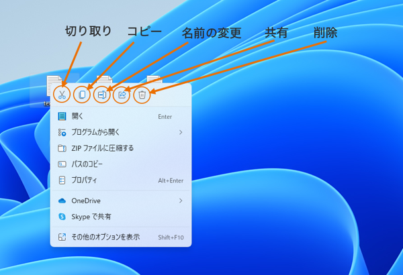Click the path icon beside パスのコピー
Viewport: 403px width, 275px height.
[x=62, y=164]
